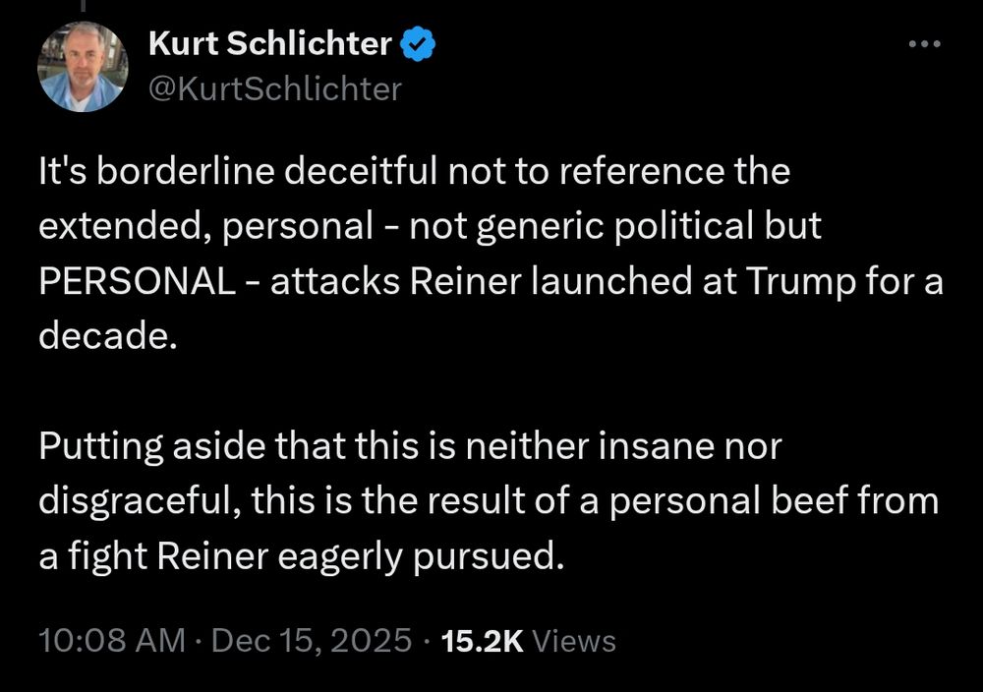Open the three-dot more options menu

click(x=925, y=44)
